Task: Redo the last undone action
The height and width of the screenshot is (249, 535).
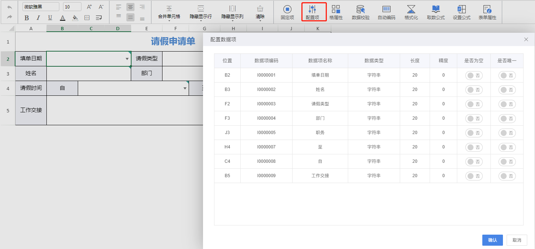Action: (x=10, y=17)
